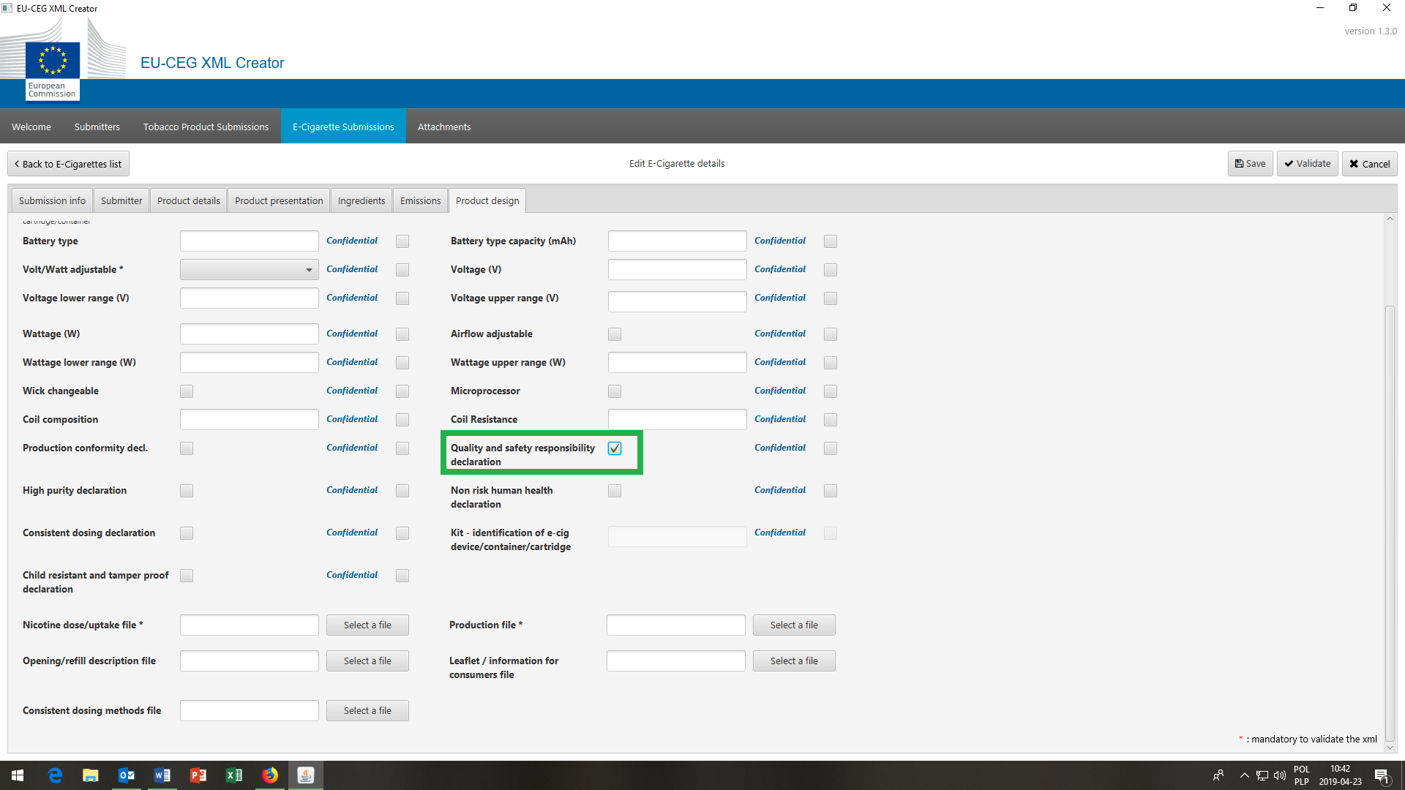Click the Battery type input field
The image size is (1405, 790).
[249, 241]
